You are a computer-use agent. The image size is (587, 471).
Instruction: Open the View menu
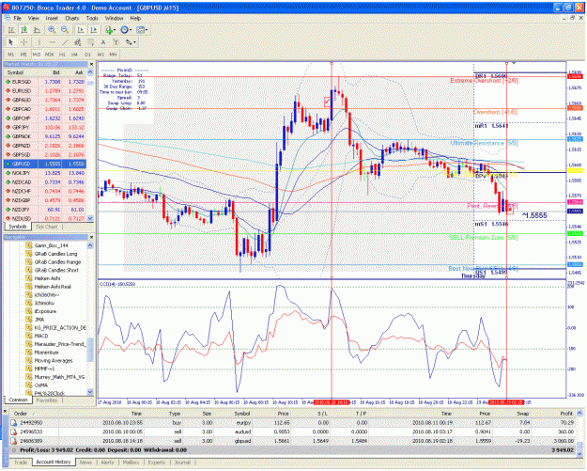coord(33,18)
